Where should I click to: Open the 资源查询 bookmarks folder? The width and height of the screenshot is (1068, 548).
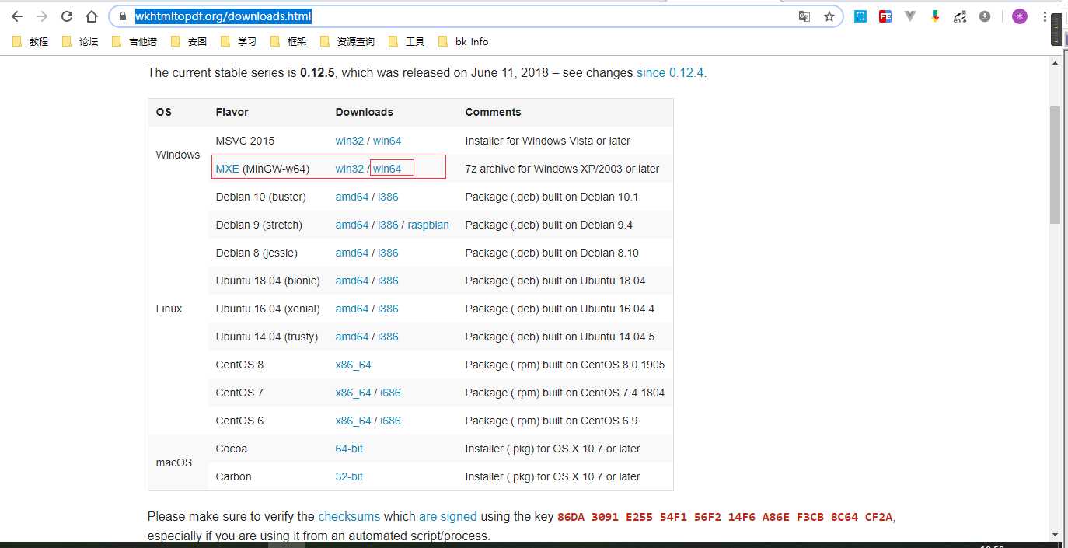348,41
